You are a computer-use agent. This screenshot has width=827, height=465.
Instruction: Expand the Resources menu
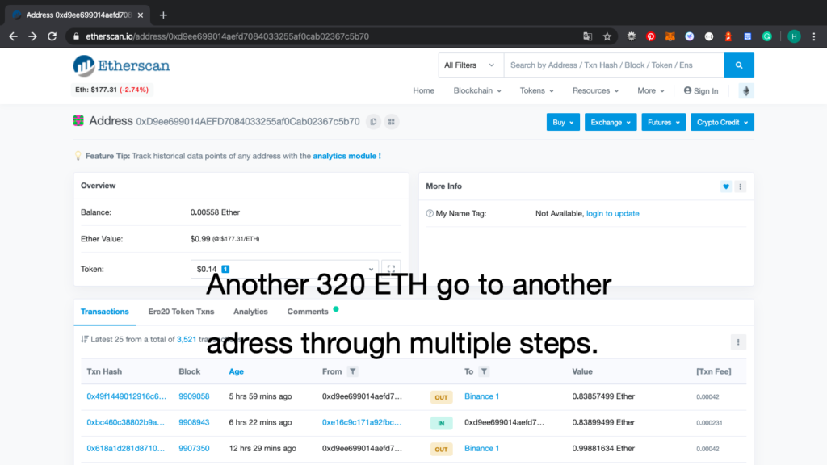(x=595, y=90)
